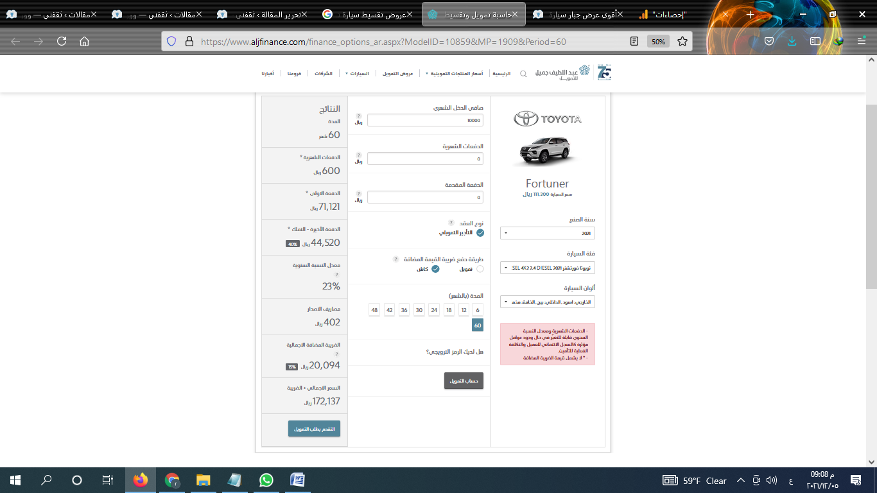Open Microsoft Word from the taskbar
The image size is (877, 493).
click(297, 480)
